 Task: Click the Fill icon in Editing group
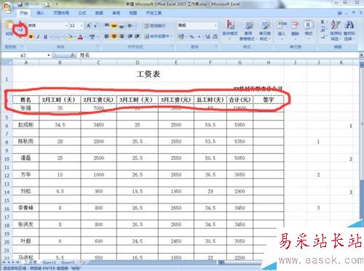pyautogui.click(x=323, y=30)
